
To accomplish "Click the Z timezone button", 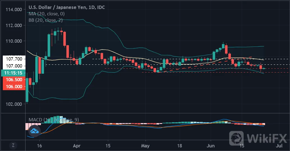I will pyautogui.click(x=13, y=145).
